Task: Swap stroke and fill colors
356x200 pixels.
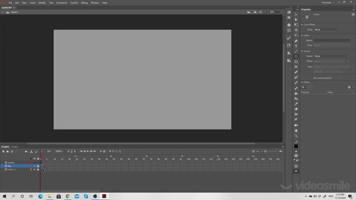Action: tap(297, 160)
